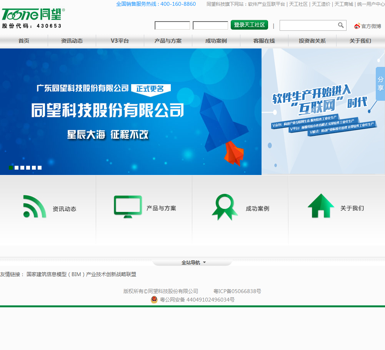Open the 投资者关系 navigation menu
This screenshot has width=385, height=350.
click(x=312, y=41)
